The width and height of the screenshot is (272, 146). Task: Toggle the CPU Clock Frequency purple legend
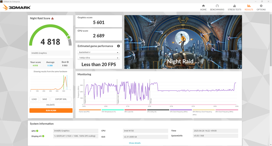click(181, 111)
